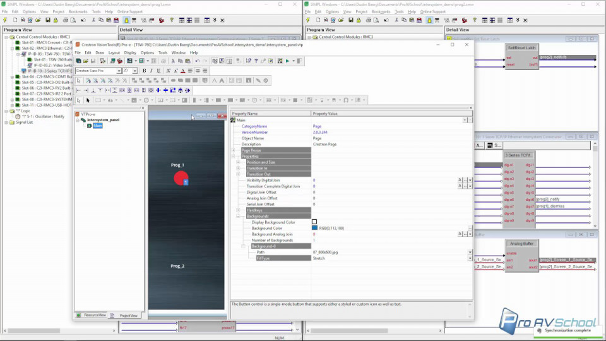Select Slot-08 C2I-RMC3-SYSTEMM in Program View
606x341 pixels.
(46, 99)
